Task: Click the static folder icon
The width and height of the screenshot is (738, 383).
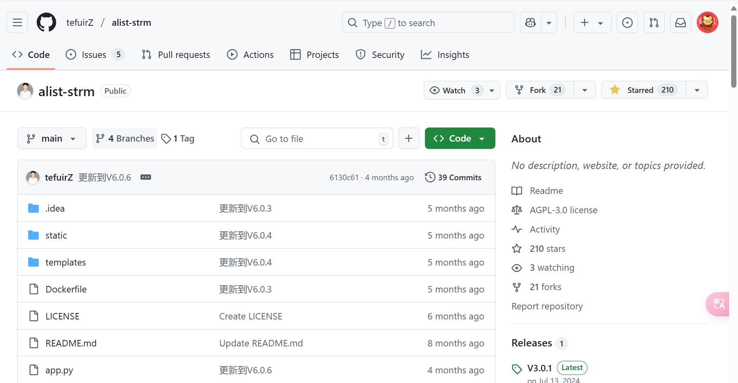Action: tap(33, 235)
